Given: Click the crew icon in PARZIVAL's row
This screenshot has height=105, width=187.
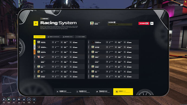Looking at the screenshot, I should click(71, 42).
